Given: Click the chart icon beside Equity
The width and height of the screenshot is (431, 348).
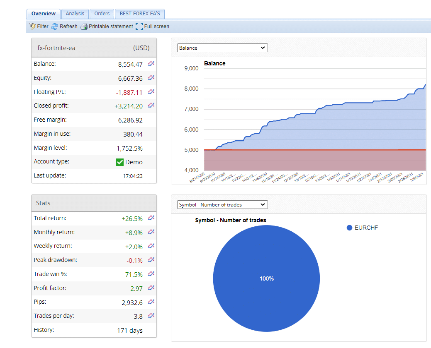Looking at the screenshot, I should pyautogui.click(x=151, y=78).
